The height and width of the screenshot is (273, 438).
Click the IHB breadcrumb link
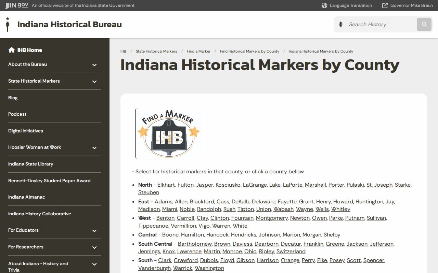click(x=123, y=51)
